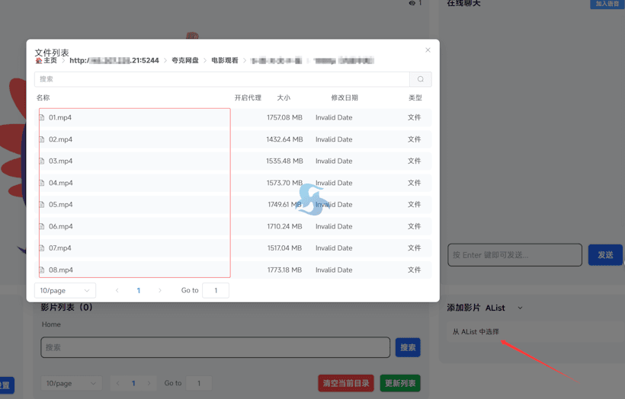Click the Home breadcrumb in movie list
Screen dimensions: 625x399
51,324
